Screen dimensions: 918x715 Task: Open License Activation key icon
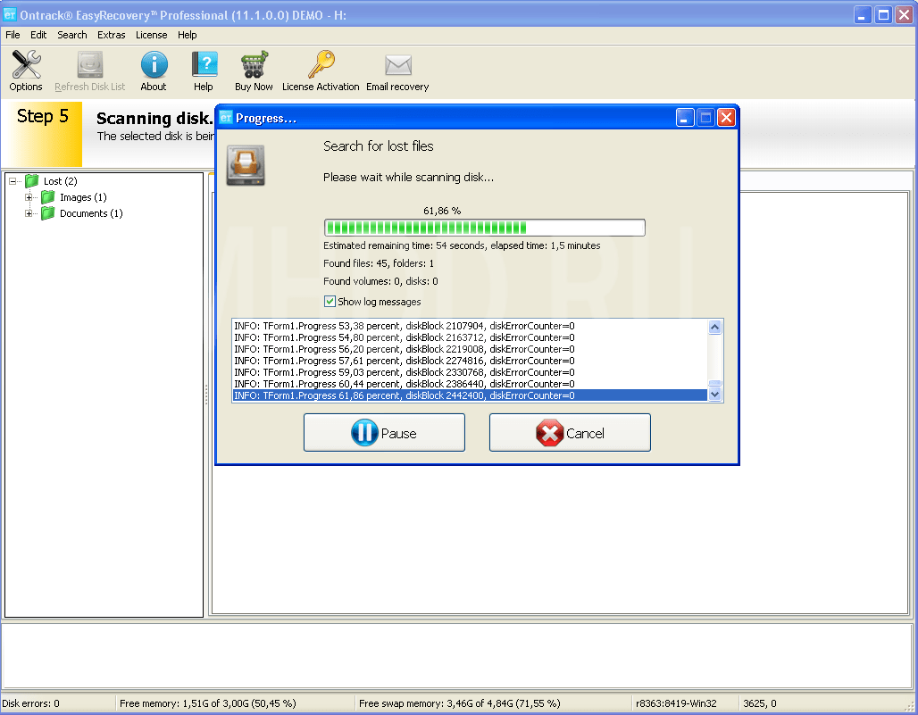tap(321, 64)
